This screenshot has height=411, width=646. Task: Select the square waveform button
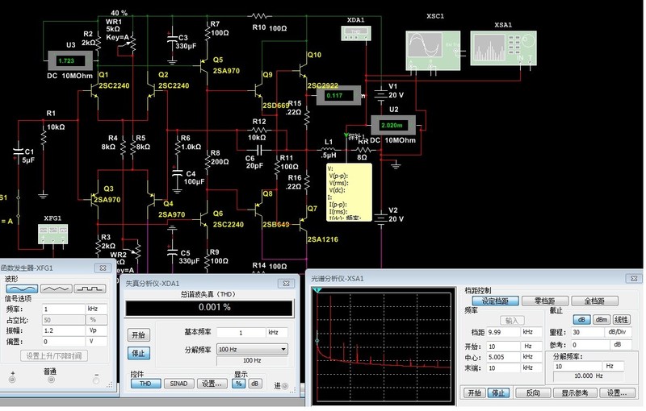pos(90,288)
